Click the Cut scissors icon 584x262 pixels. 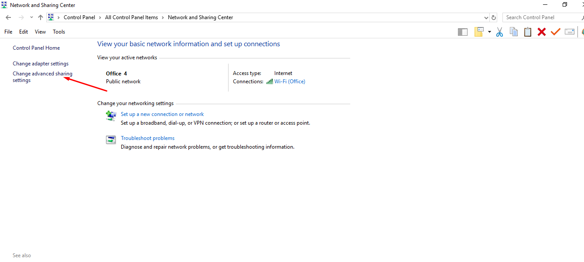coord(500,32)
